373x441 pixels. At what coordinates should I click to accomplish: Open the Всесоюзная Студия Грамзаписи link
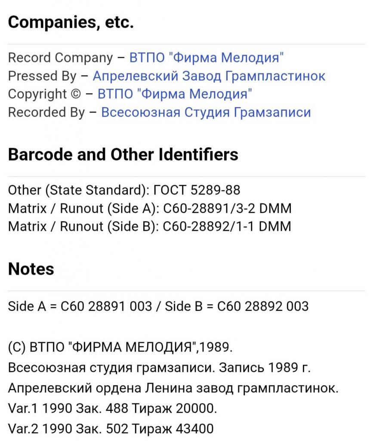coord(206,112)
